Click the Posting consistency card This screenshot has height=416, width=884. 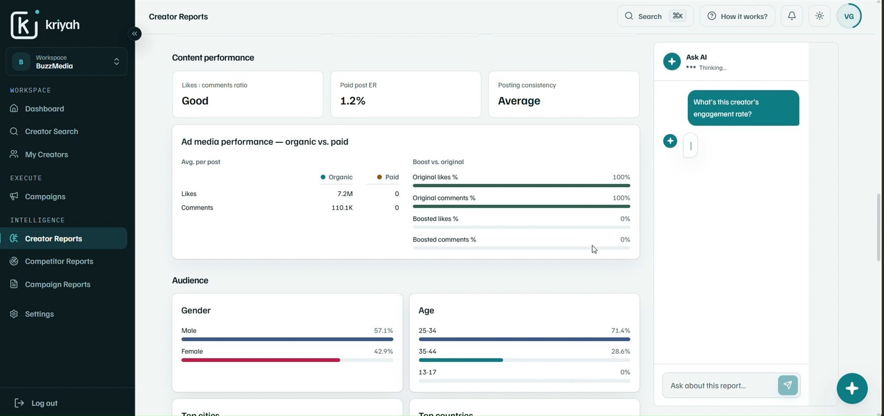click(564, 94)
